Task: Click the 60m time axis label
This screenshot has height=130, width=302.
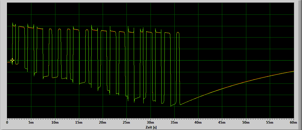Action: coord(294,122)
